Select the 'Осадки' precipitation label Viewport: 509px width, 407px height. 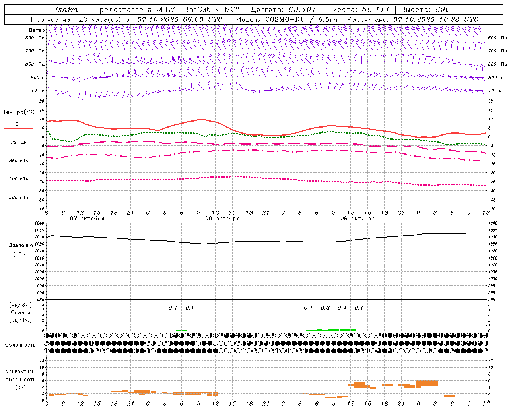21,312
